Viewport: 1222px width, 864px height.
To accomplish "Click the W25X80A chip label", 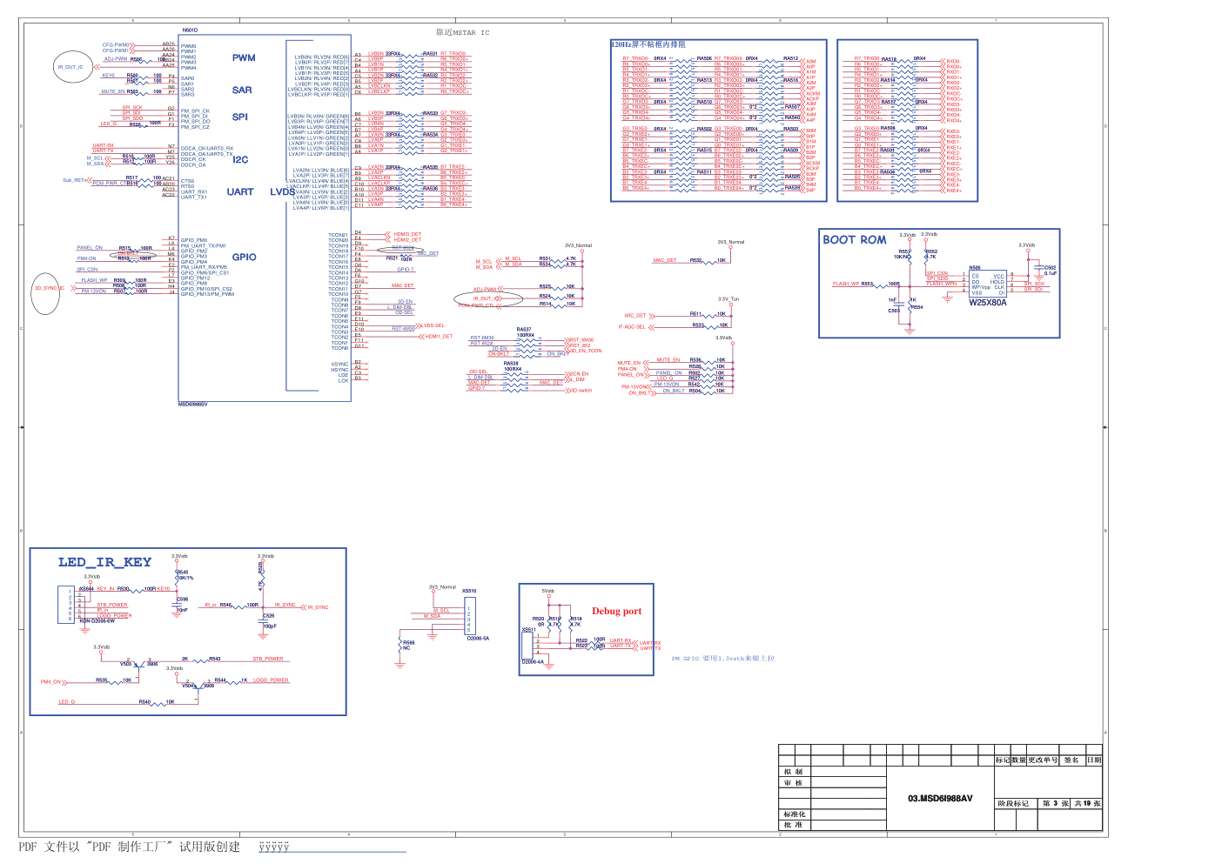I will 988,303.
